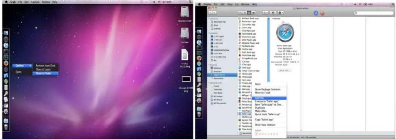The width and height of the screenshot is (396, 139).
Task: Select Macintosh HD in the Finder sidebar
Action: (x=220, y=22)
